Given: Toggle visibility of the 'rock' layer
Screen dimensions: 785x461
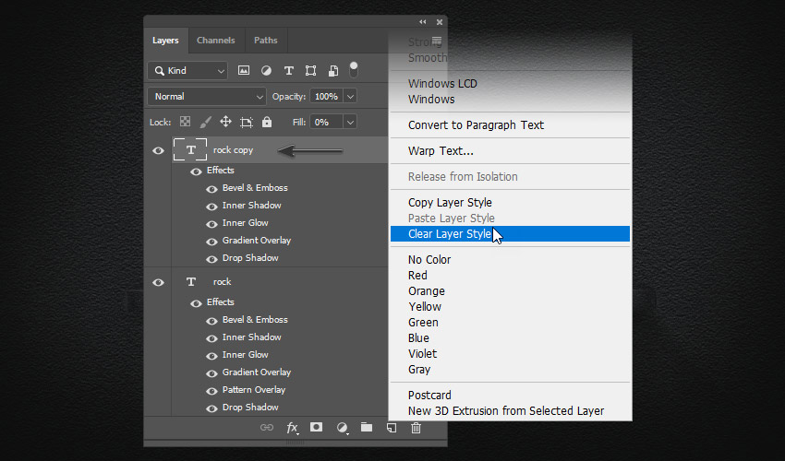Looking at the screenshot, I should click(158, 282).
